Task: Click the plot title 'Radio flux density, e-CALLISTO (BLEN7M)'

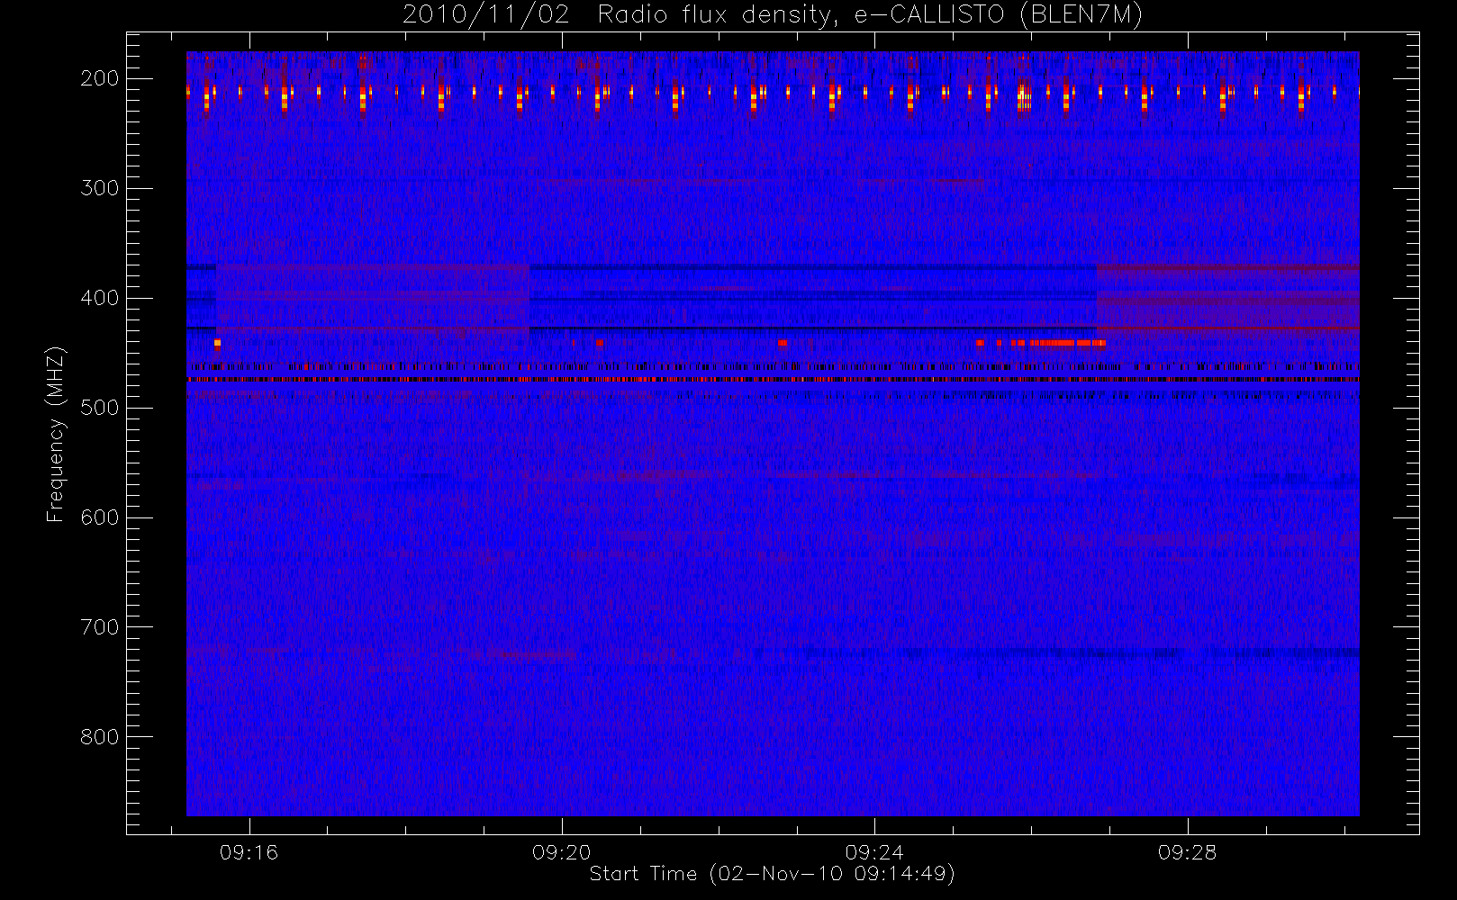Action: 870,15
